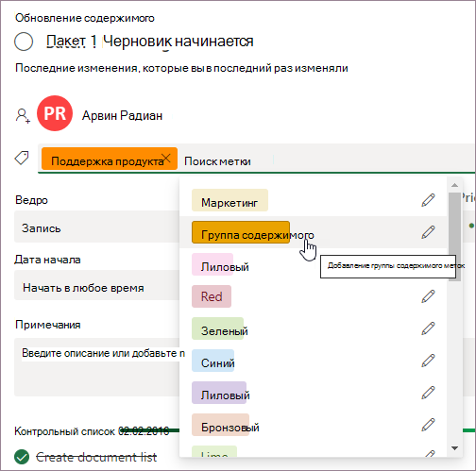Edit the Синий label name
Screen dimensions: 476x471
(428, 361)
